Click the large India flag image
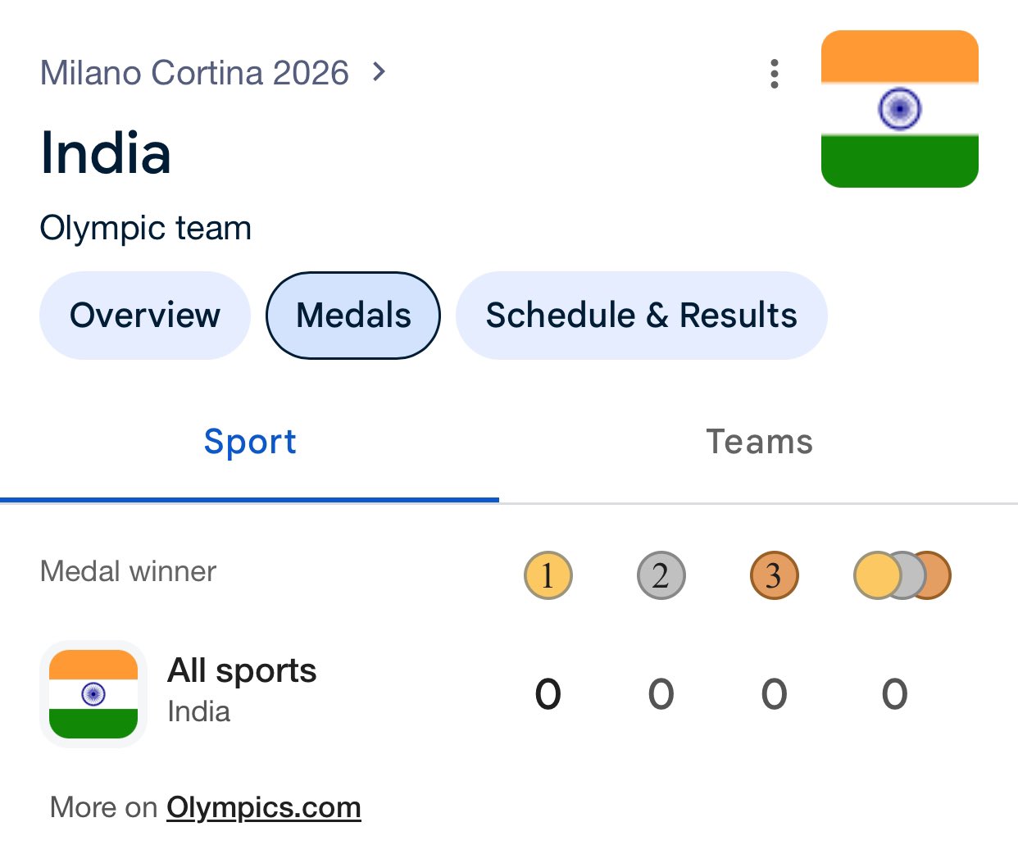The width and height of the screenshot is (1018, 845). 899,109
